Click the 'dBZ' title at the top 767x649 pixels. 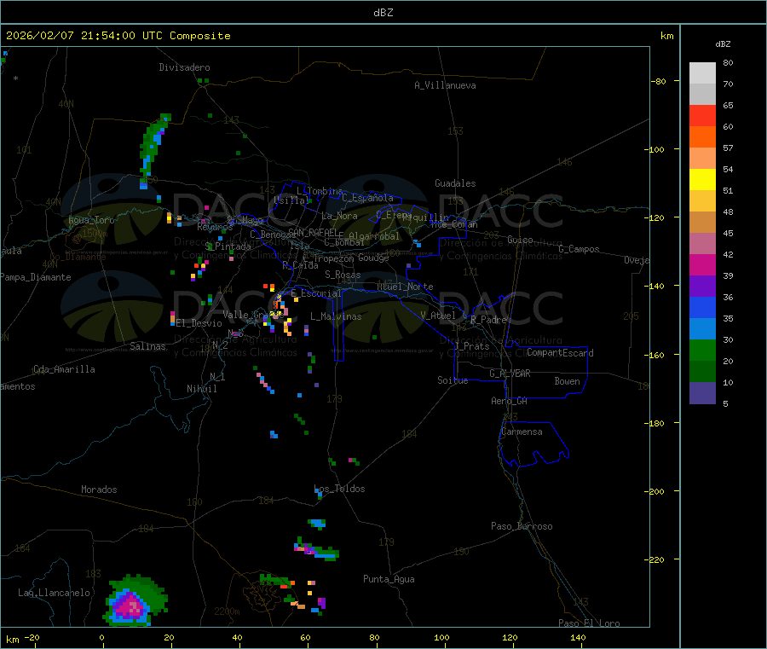[383, 13]
